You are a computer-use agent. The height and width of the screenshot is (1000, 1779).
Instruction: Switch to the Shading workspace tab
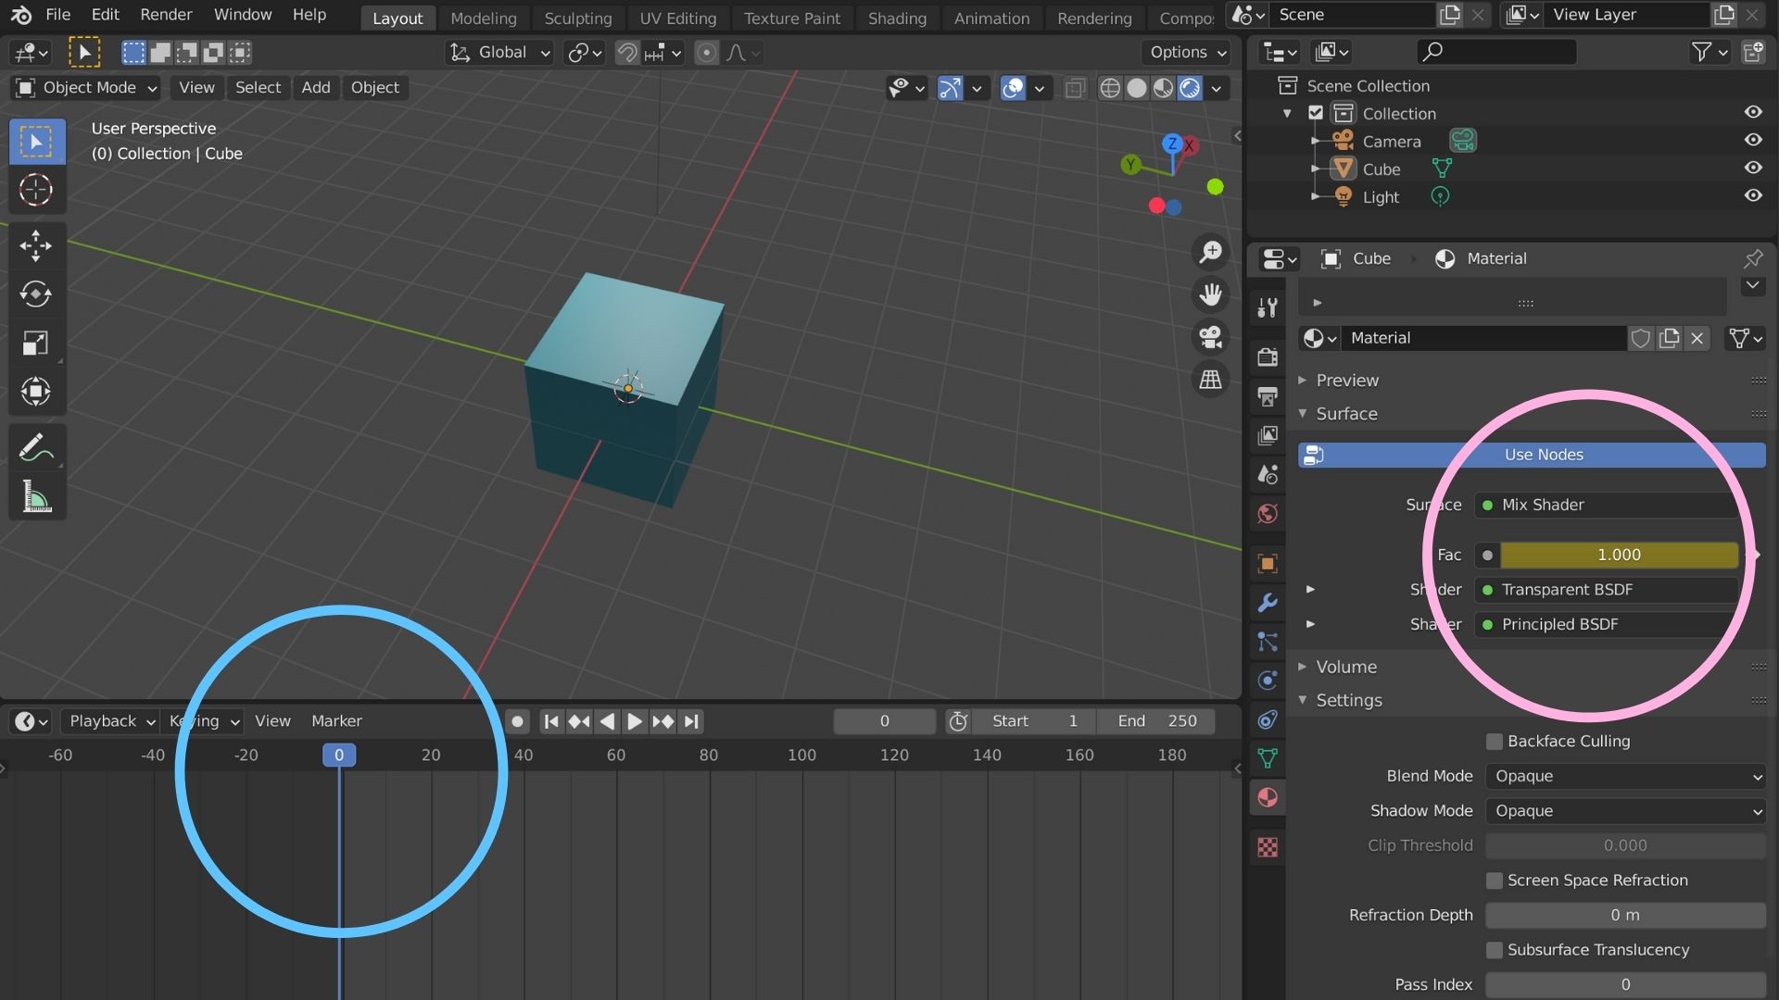tap(896, 18)
